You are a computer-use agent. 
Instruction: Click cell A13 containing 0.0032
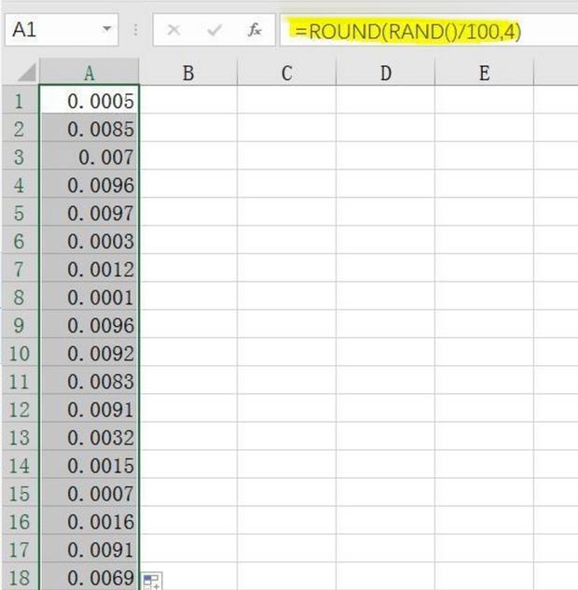pyautogui.click(x=89, y=438)
